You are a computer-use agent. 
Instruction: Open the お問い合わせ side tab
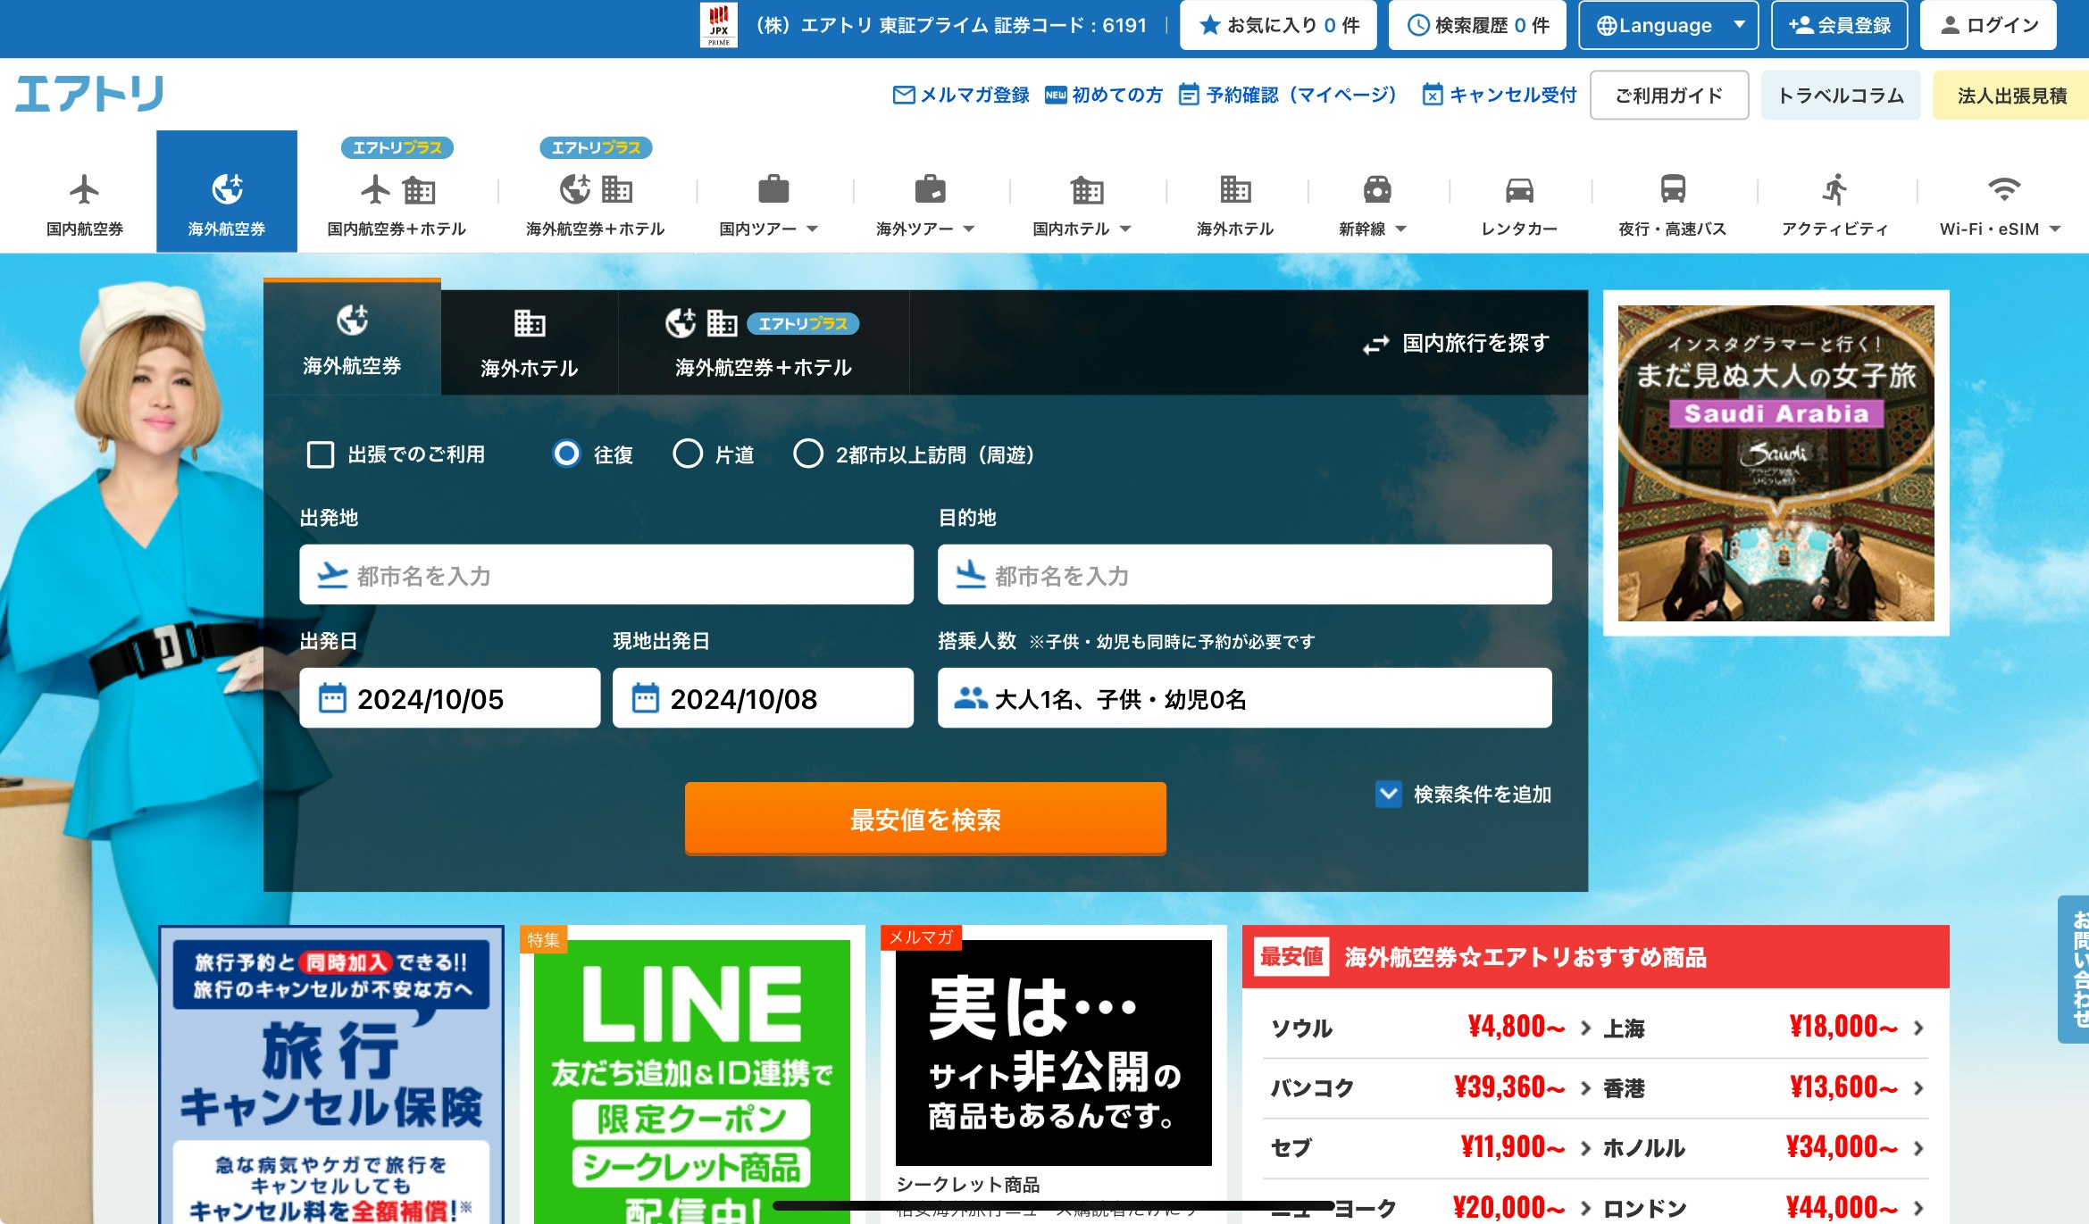tap(2074, 970)
